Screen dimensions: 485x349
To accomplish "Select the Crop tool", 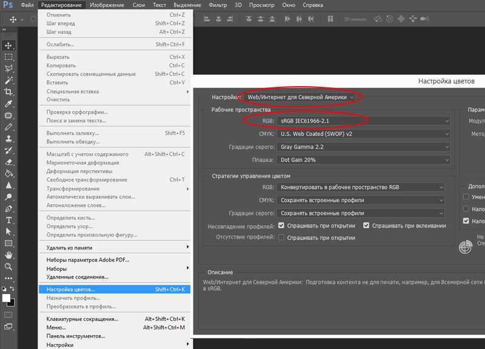I will [x=8, y=92].
